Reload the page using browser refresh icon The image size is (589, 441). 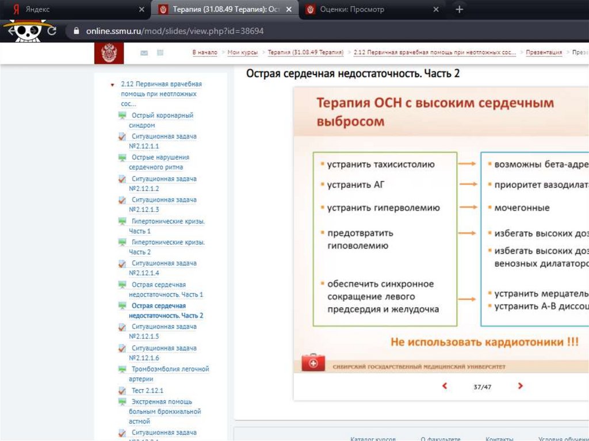click(x=52, y=31)
